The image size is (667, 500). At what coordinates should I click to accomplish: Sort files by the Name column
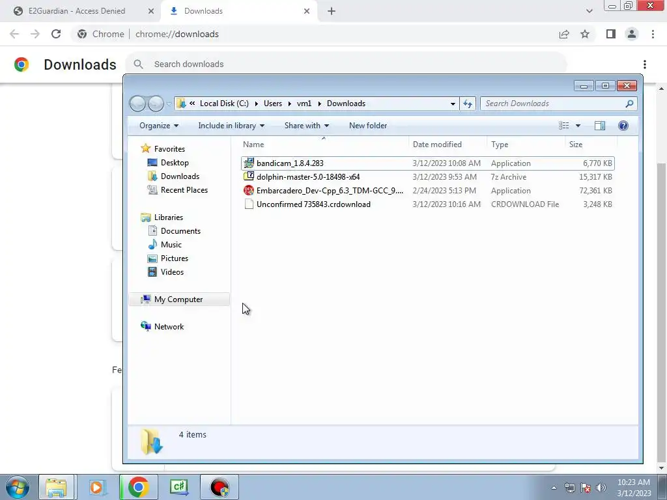[324, 144]
